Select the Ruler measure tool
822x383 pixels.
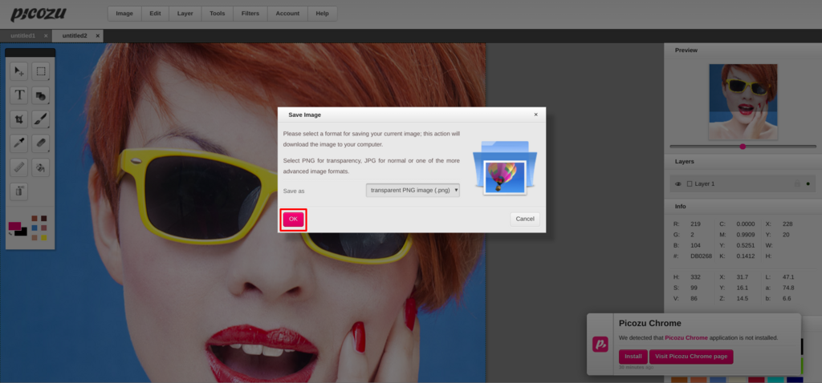tap(19, 167)
